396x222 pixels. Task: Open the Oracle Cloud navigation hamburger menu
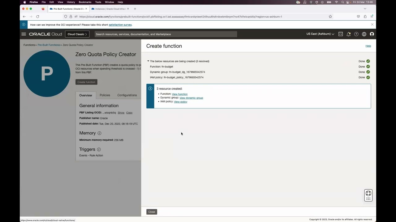[x=24, y=34]
